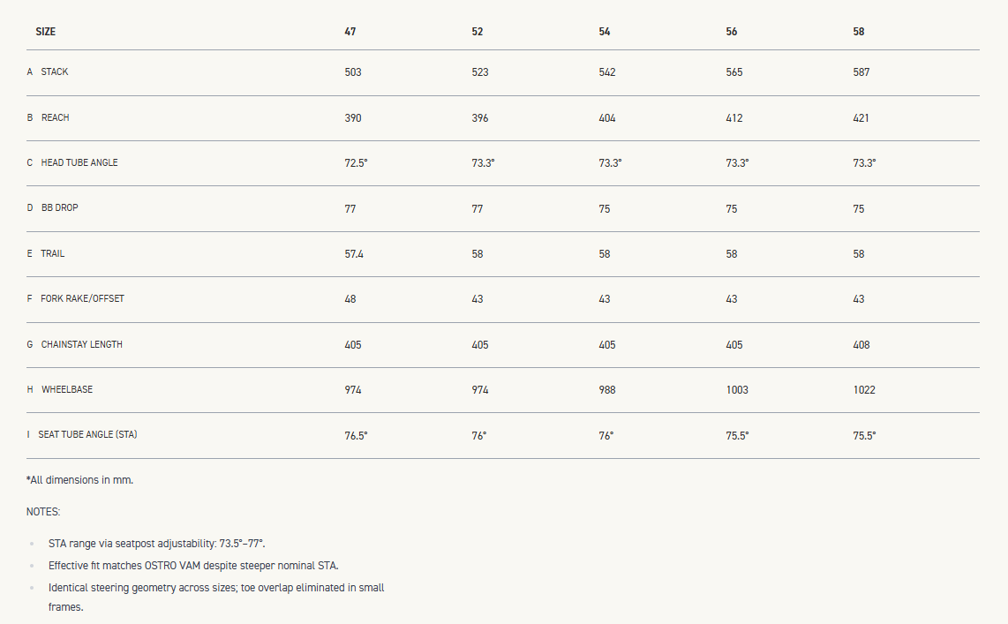This screenshot has width=1008, height=624.
Task: Click the trail value 57.4
Action: point(354,254)
